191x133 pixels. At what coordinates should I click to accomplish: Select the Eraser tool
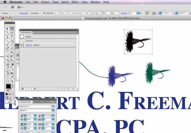click(12, 48)
